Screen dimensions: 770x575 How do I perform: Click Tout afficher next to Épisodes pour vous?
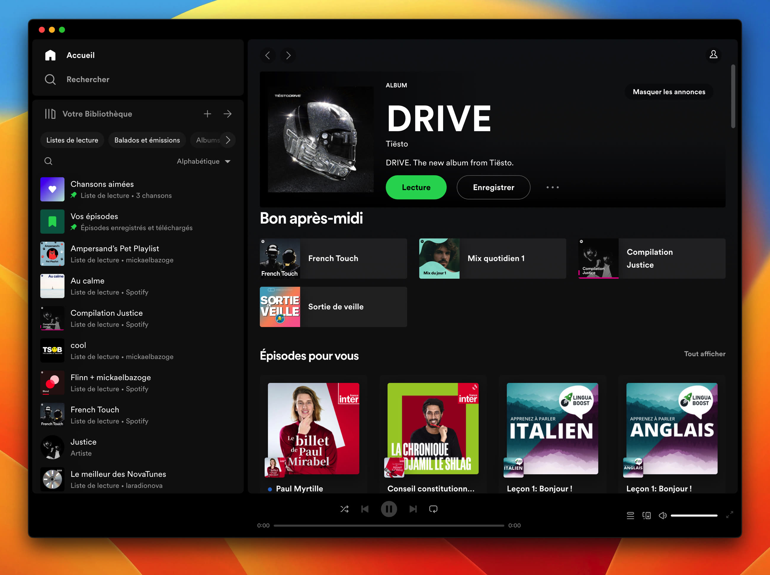click(x=704, y=354)
